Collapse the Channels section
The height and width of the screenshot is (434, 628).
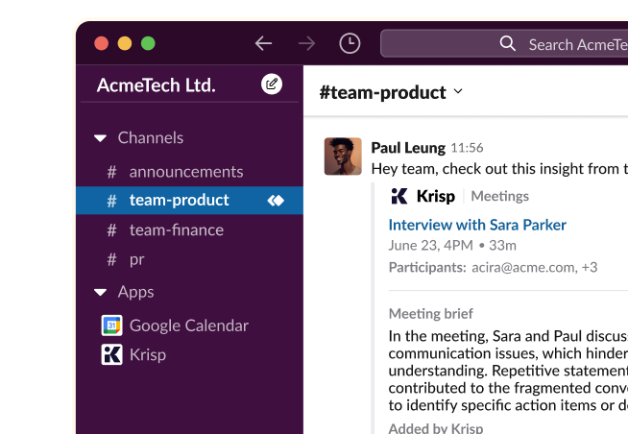pos(100,138)
